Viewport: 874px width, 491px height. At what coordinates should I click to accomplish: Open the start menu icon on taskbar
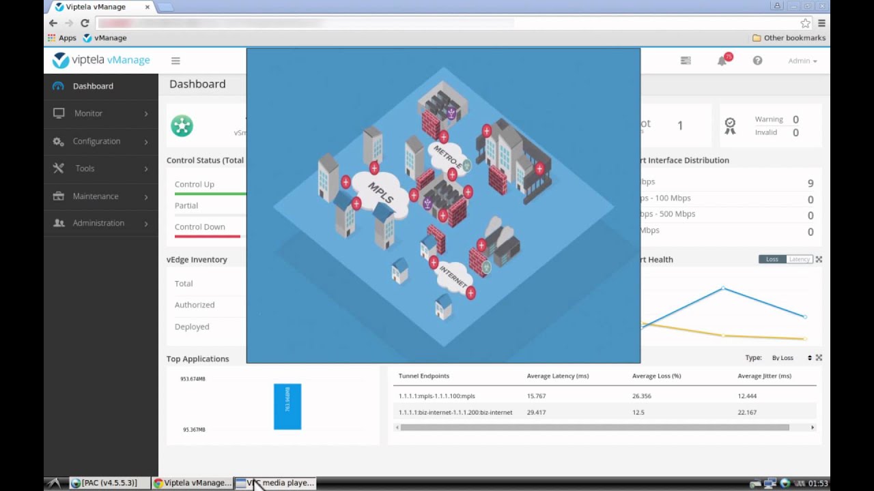click(55, 483)
